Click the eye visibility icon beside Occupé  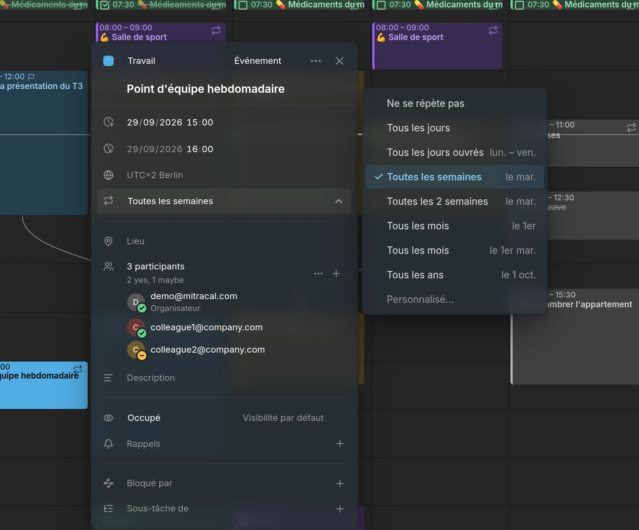tap(108, 418)
